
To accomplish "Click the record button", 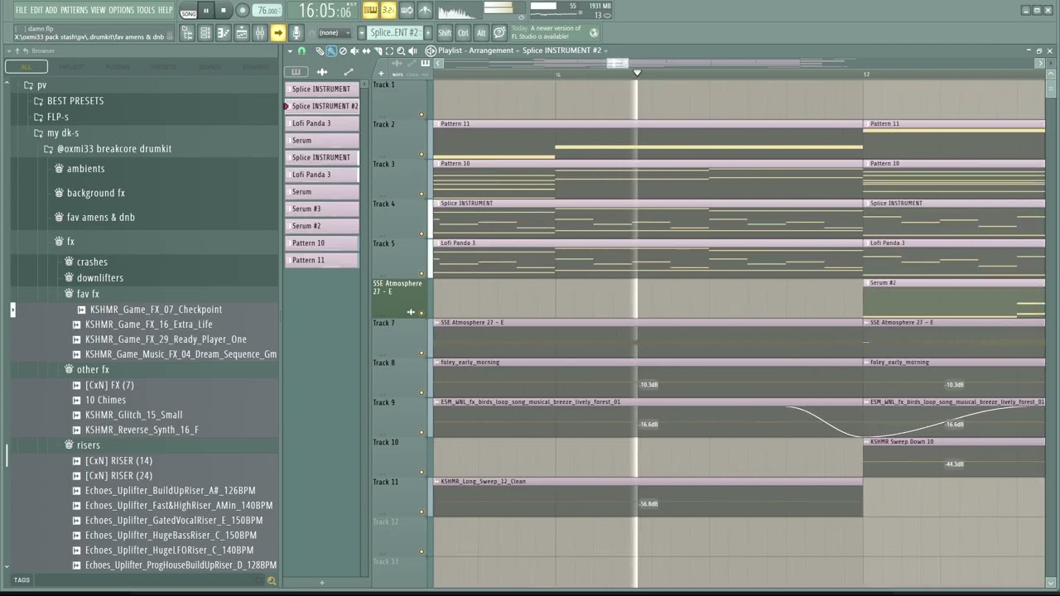I will (x=243, y=11).
